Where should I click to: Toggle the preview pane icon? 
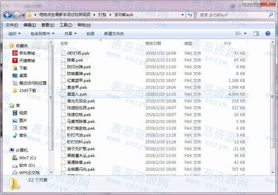256,33
